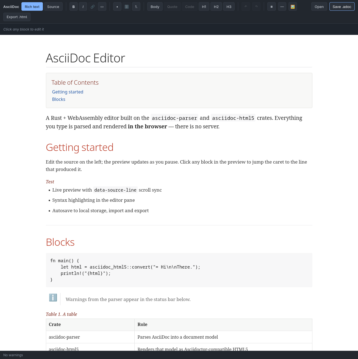
Task: Insert a horizontal rule with the dash button
Action: 282,7
